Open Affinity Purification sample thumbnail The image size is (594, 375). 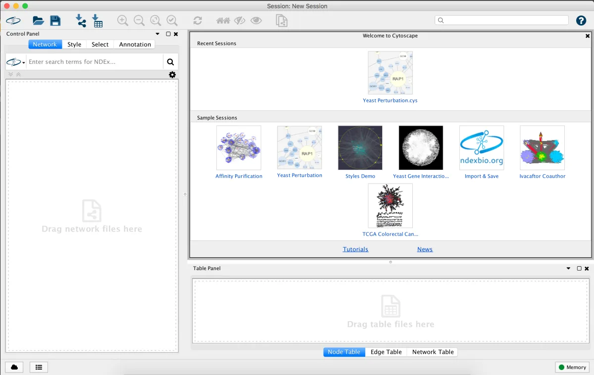pyautogui.click(x=239, y=148)
